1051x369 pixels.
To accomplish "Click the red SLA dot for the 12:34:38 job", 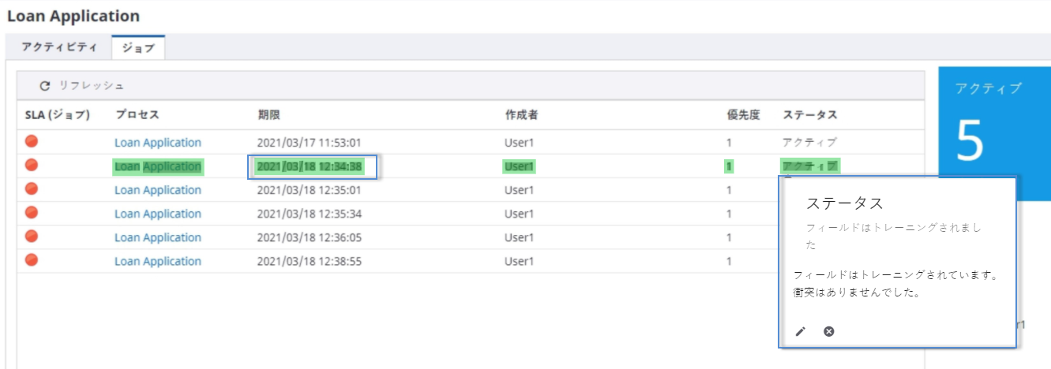I will [32, 166].
